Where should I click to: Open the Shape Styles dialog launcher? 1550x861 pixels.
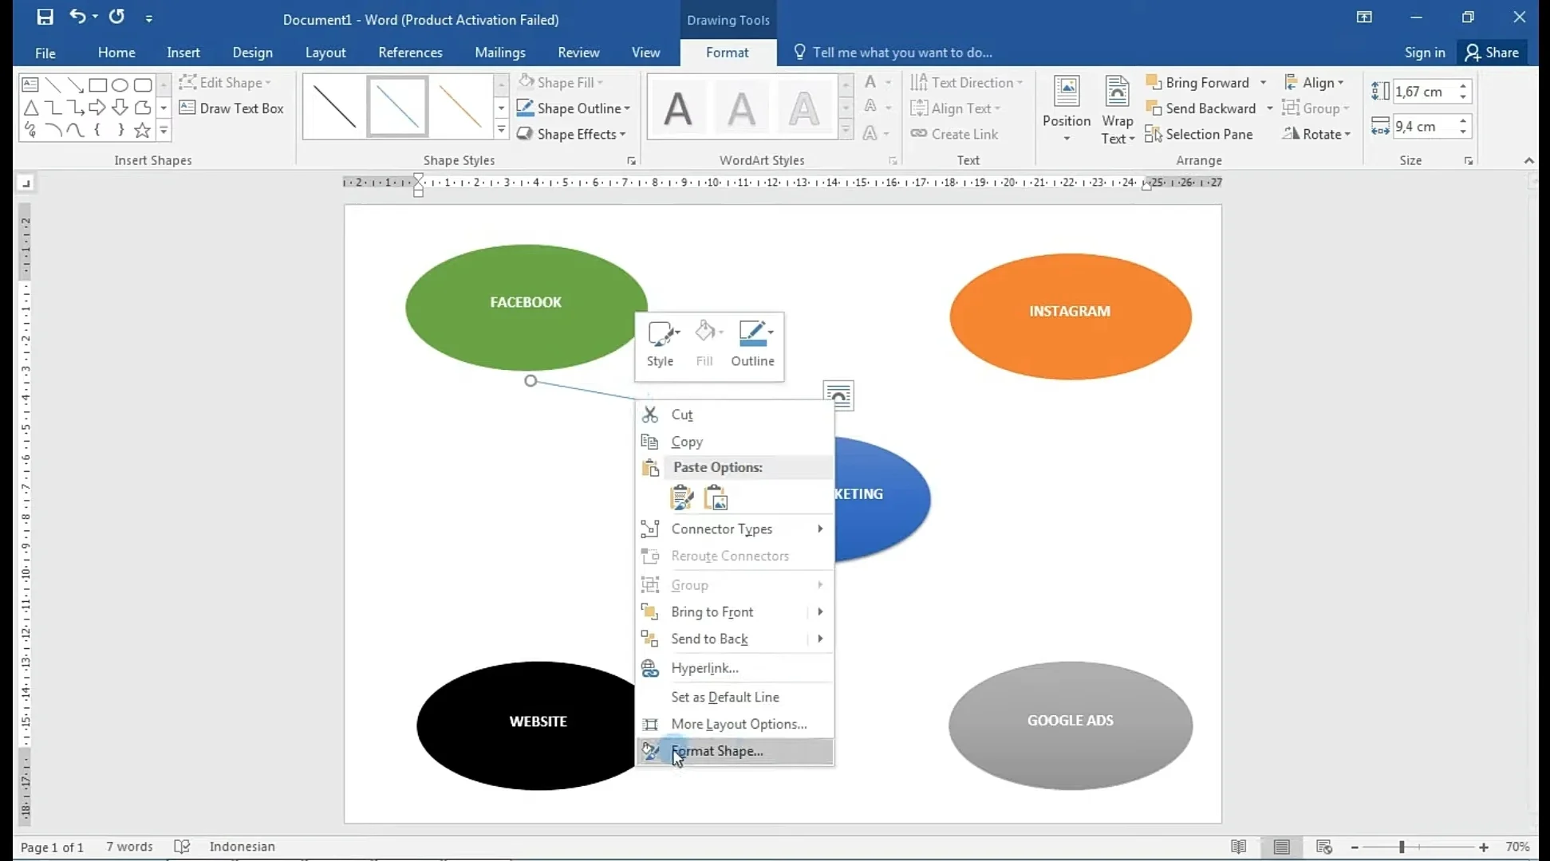(x=631, y=161)
